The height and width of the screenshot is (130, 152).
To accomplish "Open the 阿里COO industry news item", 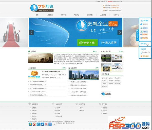I will click(x=79, y=85).
